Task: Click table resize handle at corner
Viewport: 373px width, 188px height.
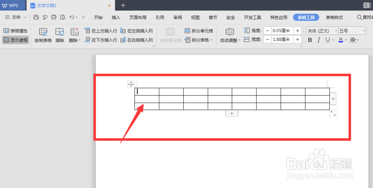Action: 333,113
